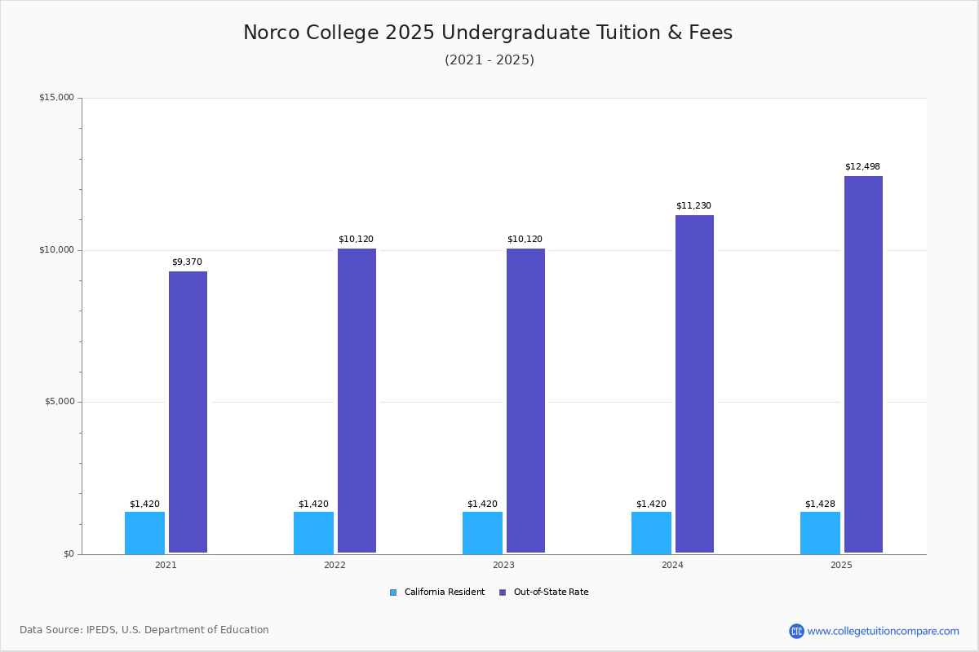Toggle Out-of-State Rate legend series
Image resolution: width=979 pixels, height=652 pixels.
551,593
